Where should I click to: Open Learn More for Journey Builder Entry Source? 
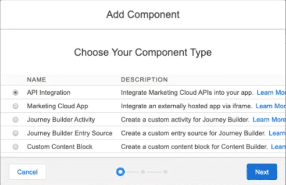(x=277, y=133)
